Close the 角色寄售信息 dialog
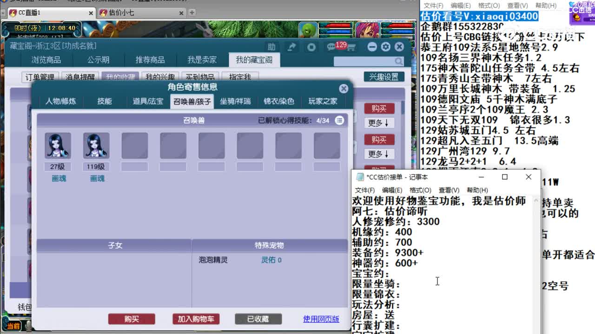Image resolution: width=595 pixels, height=334 pixels. click(x=344, y=89)
